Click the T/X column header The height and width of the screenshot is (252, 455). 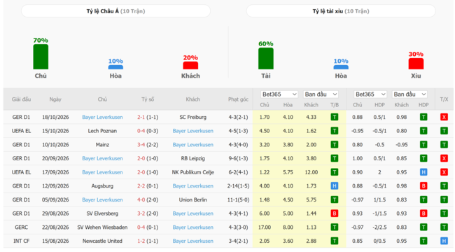tap(444, 99)
